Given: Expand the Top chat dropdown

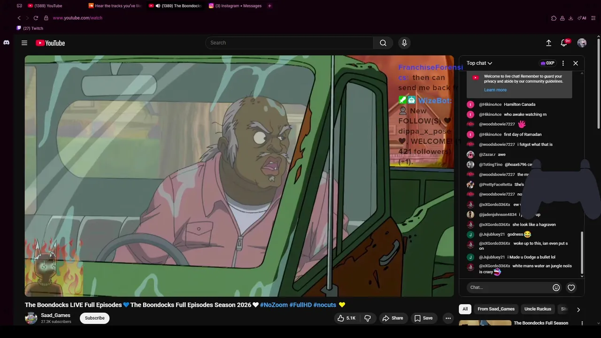Looking at the screenshot, I should click(x=479, y=63).
